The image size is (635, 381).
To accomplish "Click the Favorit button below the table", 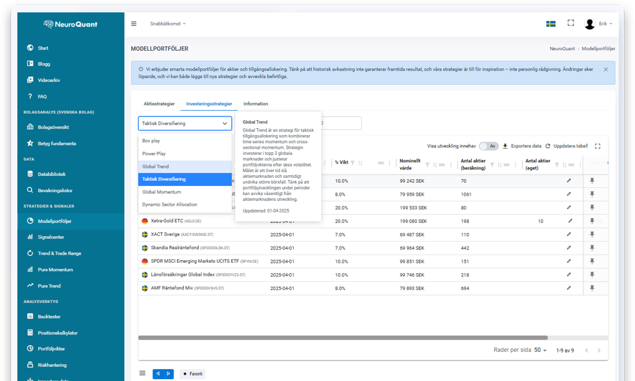I will tap(192, 374).
